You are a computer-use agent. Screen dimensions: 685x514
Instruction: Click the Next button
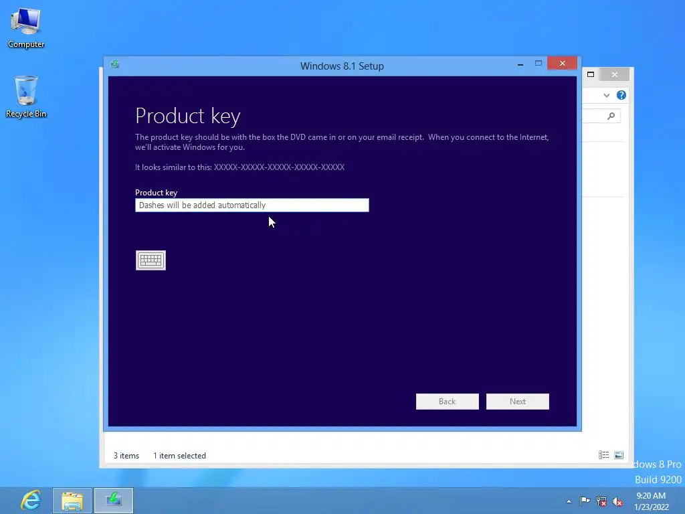pos(518,402)
